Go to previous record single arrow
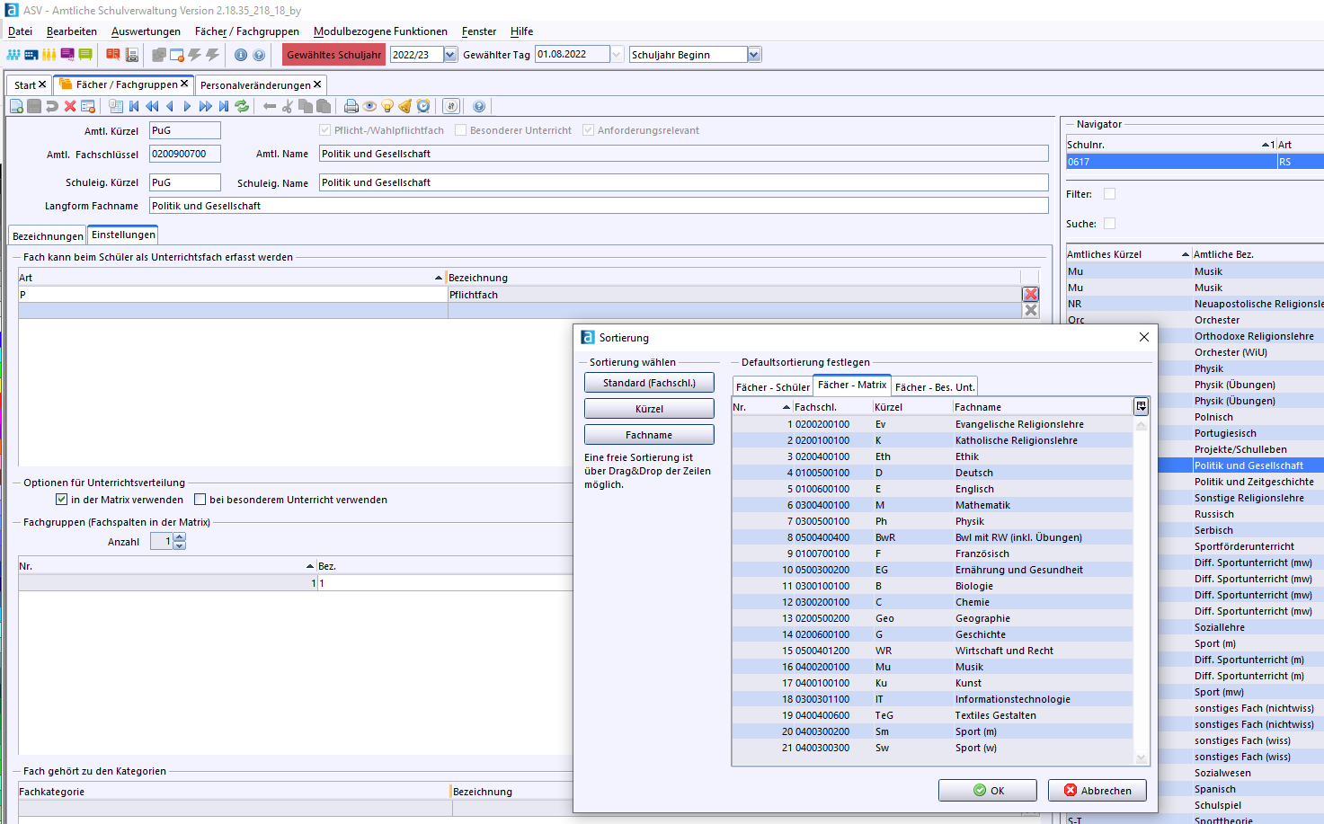This screenshot has height=824, width=1324. tap(170, 106)
